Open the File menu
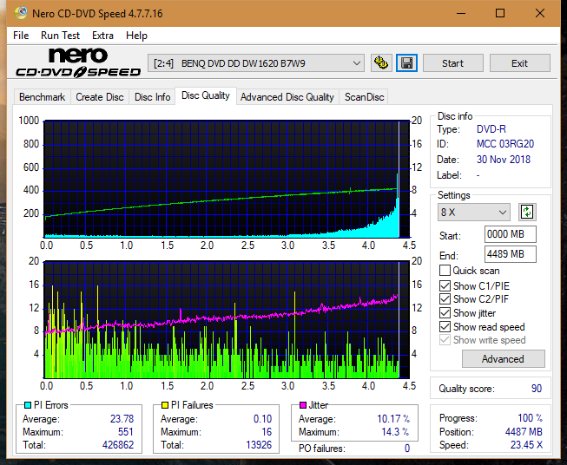The height and width of the screenshot is (465, 567). tap(21, 36)
